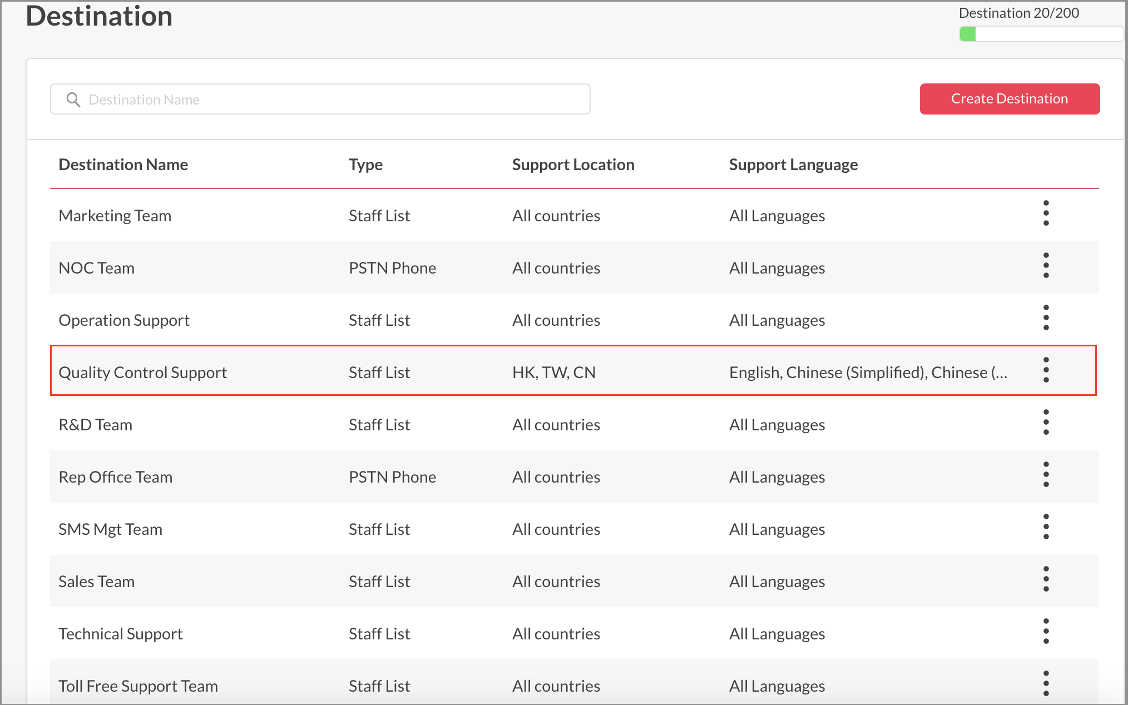1128x705 pixels.
Task: Open SMS Mgt Team options menu
Action: pos(1046,527)
